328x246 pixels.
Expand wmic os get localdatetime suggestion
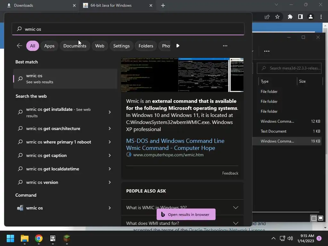pos(110,169)
